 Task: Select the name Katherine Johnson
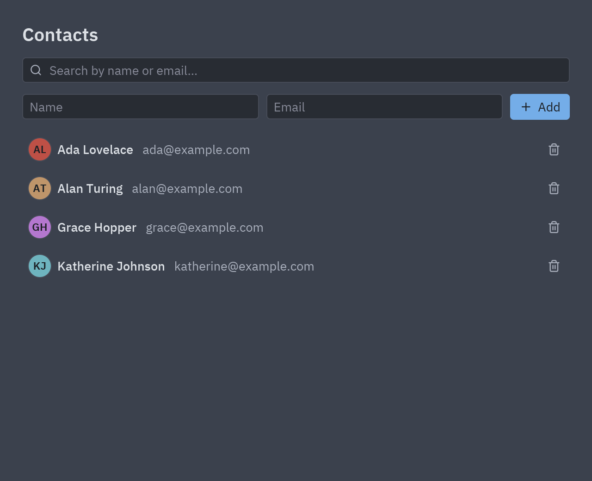coord(111,266)
